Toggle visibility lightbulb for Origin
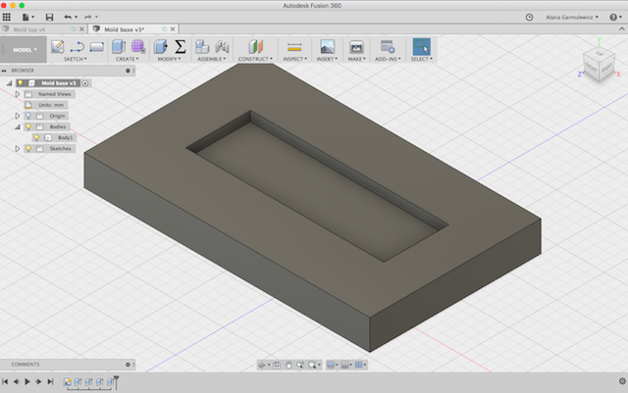 tap(28, 116)
